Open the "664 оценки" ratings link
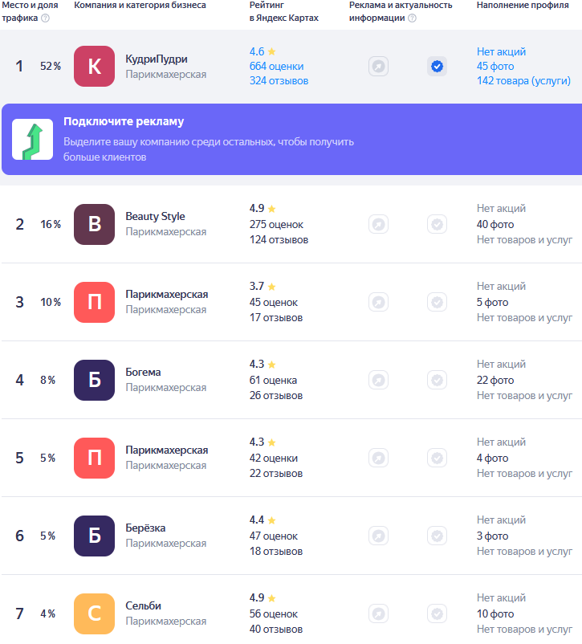Screen dimensions: 582x644 click(x=276, y=66)
